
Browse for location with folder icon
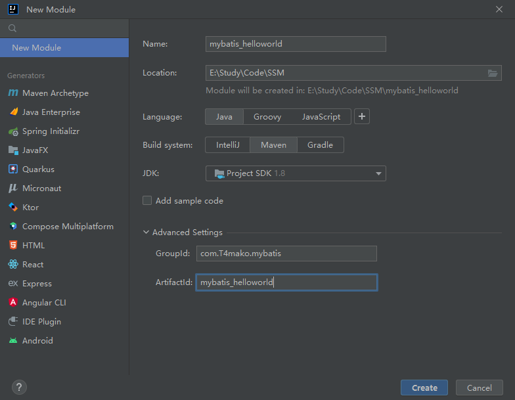(x=493, y=73)
